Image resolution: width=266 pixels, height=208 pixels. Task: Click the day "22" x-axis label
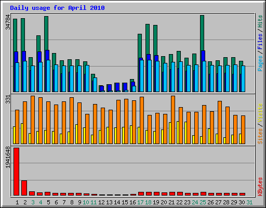(x=179, y=202)
